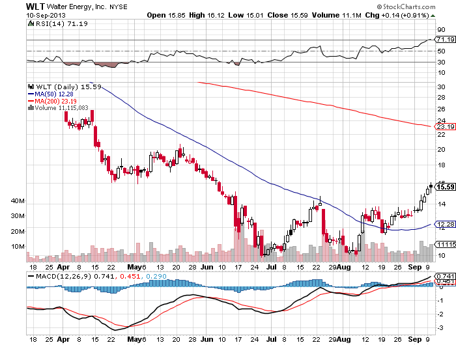Click the candlestick icon beside WLT (Daily)
This screenshot has height=345, width=456.
[x=31, y=87]
